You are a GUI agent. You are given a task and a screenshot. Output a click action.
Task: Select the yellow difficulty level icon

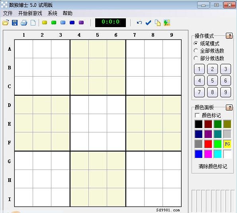coord(45,23)
